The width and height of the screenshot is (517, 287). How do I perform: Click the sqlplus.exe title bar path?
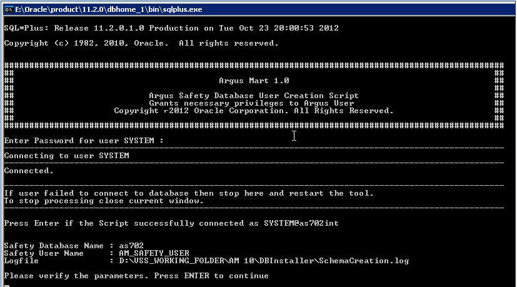pos(109,9)
